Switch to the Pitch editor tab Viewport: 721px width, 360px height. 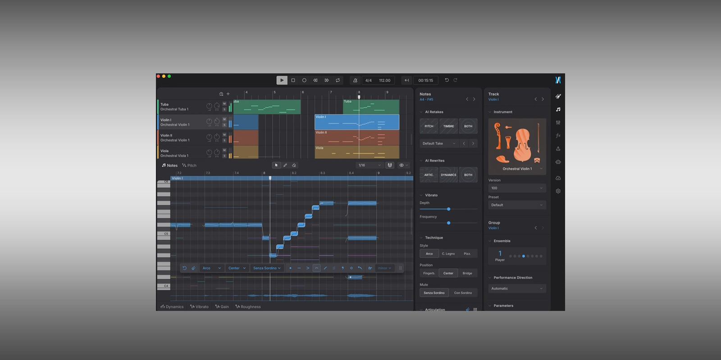click(189, 166)
